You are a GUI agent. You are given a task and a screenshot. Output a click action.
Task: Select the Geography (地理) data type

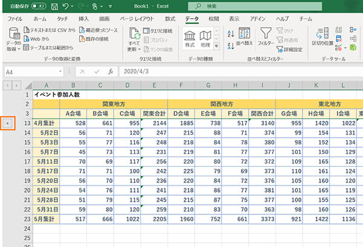pos(206,37)
